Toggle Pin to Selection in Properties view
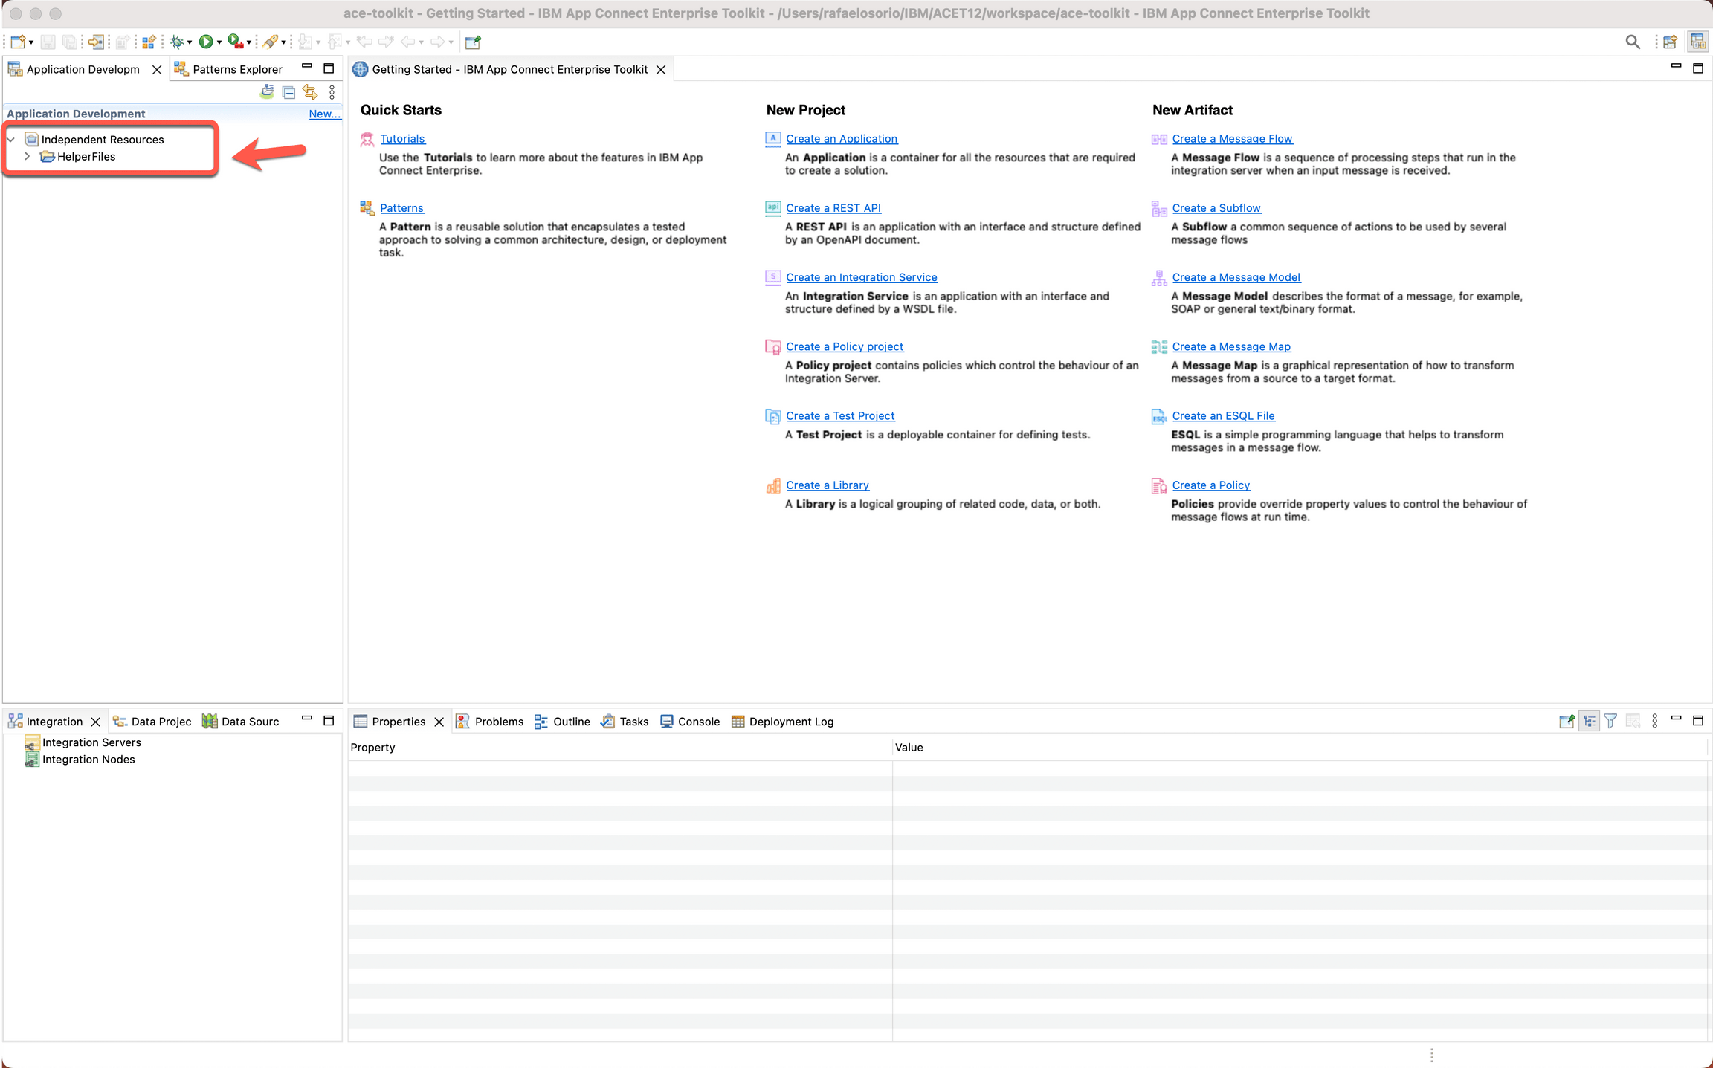This screenshot has width=1713, height=1068. click(1567, 721)
